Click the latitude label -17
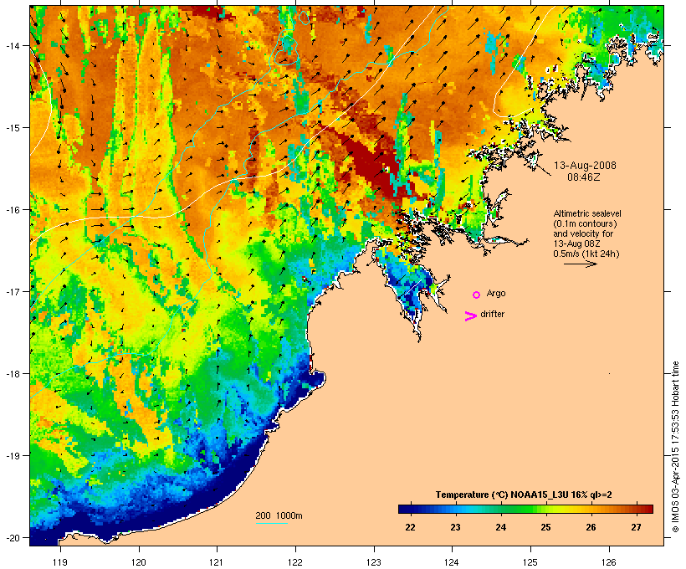Image resolution: width=686 pixels, height=569 pixels. 12,291
